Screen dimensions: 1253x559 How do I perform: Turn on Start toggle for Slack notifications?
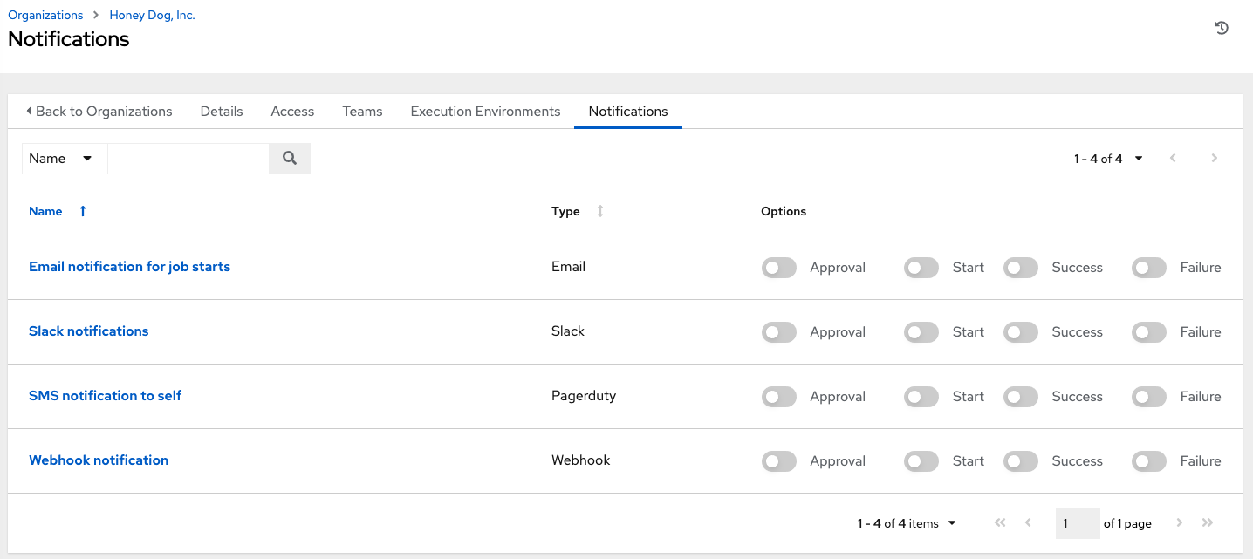pyautogui.click(x=921, y=332)
